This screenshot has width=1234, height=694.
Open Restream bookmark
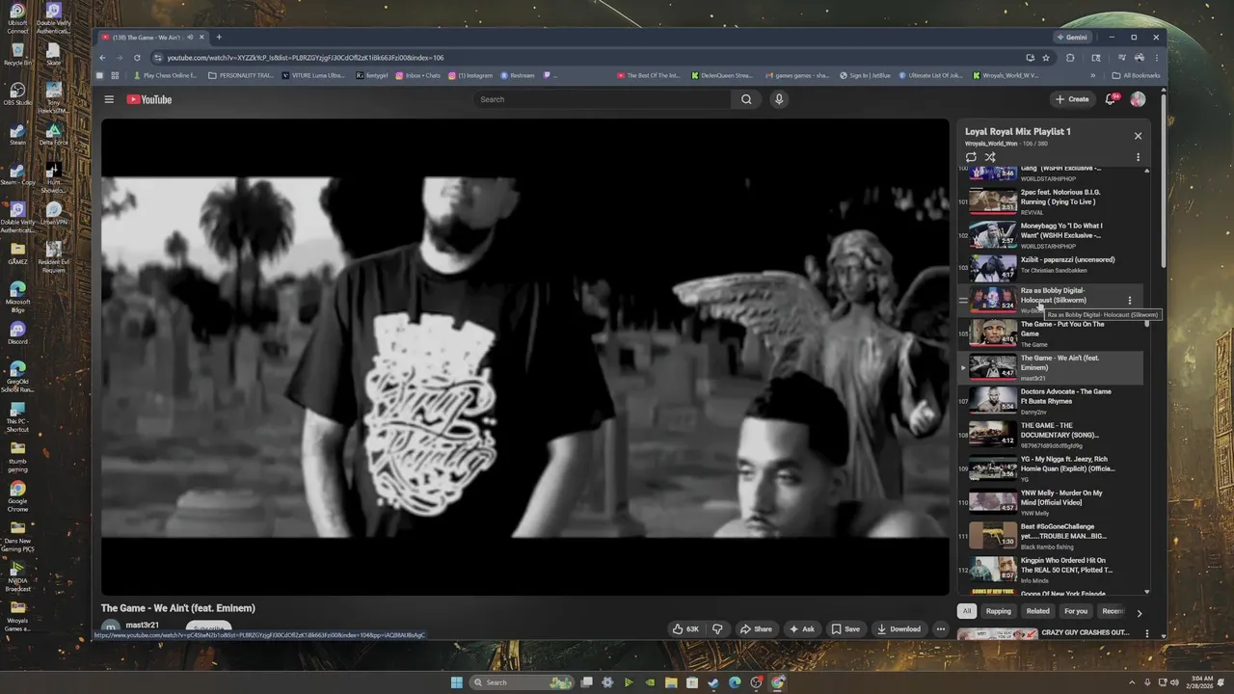point(517,75)
